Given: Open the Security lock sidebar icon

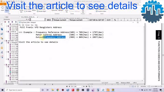Looking at the screenshot, I should point(2,48).
